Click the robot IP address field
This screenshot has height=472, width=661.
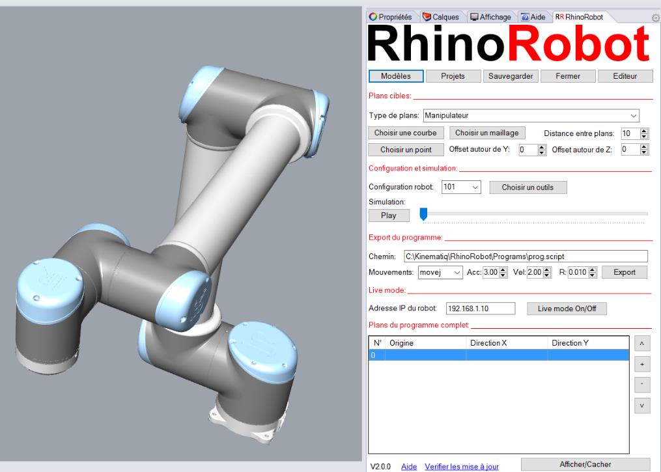pyautogui.click(x=480, y=309)
